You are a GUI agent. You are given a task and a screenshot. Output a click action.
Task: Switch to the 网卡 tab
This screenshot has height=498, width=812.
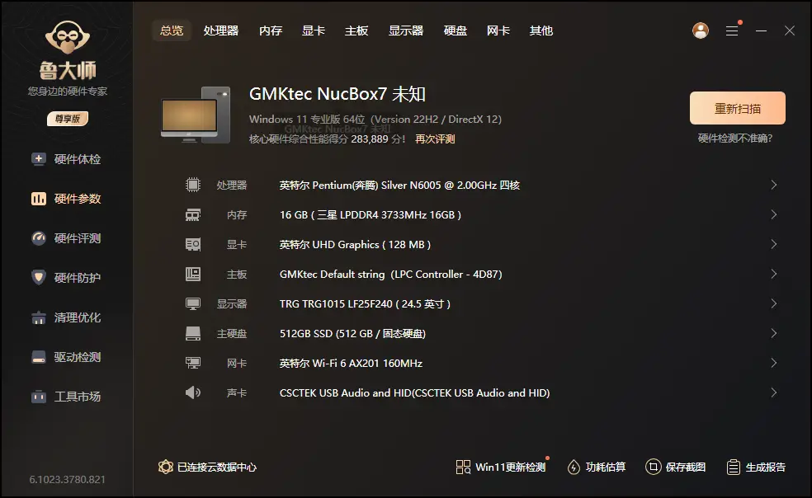[498, 31]
